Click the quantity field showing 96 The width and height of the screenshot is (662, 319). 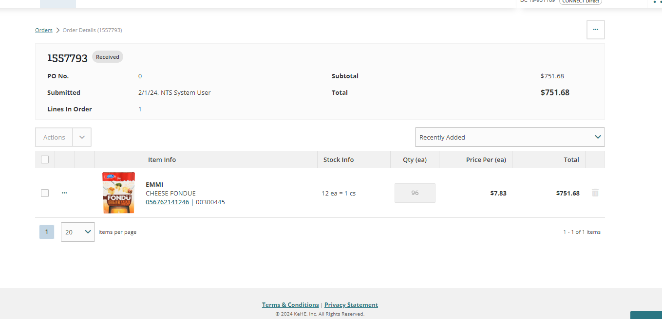415,193
